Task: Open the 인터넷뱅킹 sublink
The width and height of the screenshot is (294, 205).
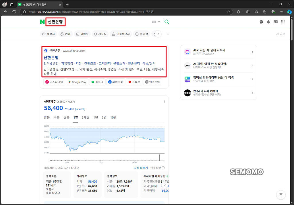Action: [x=51, y=63]
